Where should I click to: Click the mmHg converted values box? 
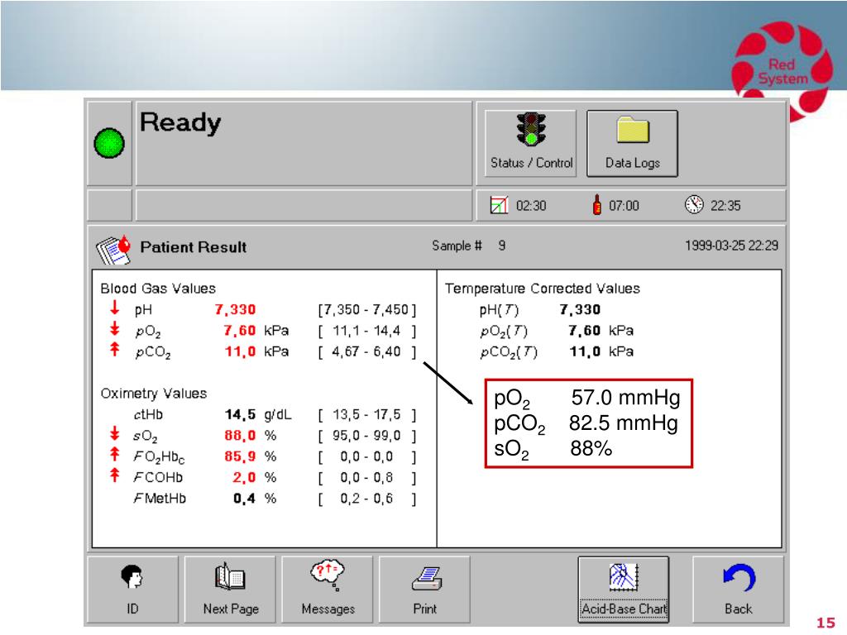[x=587, y=423]
